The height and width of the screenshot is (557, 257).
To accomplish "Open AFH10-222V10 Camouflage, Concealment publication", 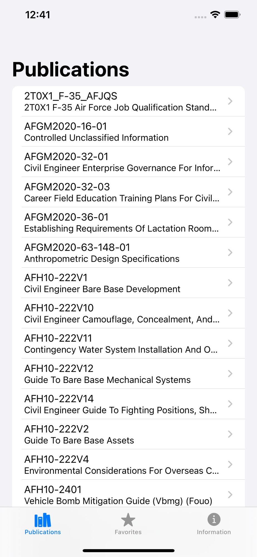I will point(122,313).
